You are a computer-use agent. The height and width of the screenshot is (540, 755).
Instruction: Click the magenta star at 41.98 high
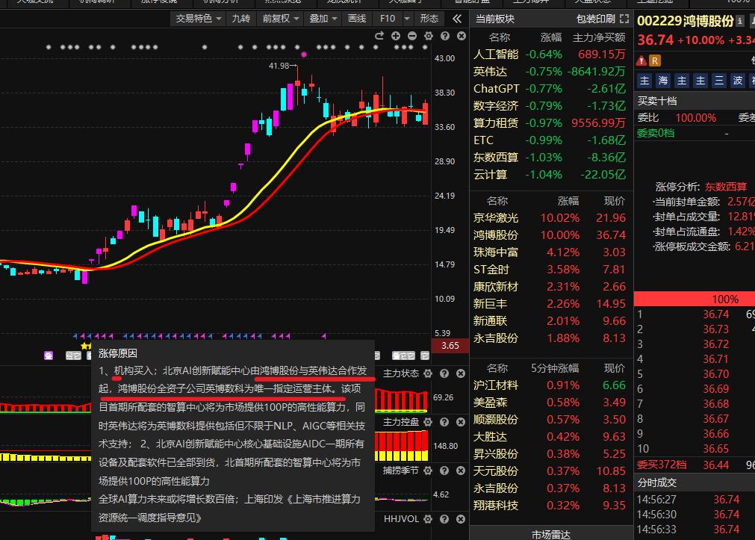304,55
